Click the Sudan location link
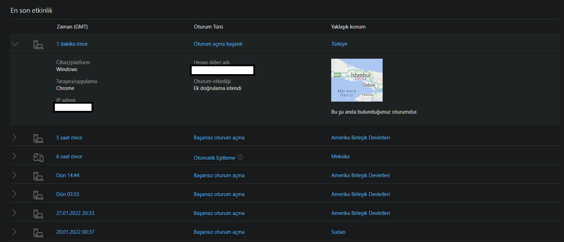 (x=338, y=232)
